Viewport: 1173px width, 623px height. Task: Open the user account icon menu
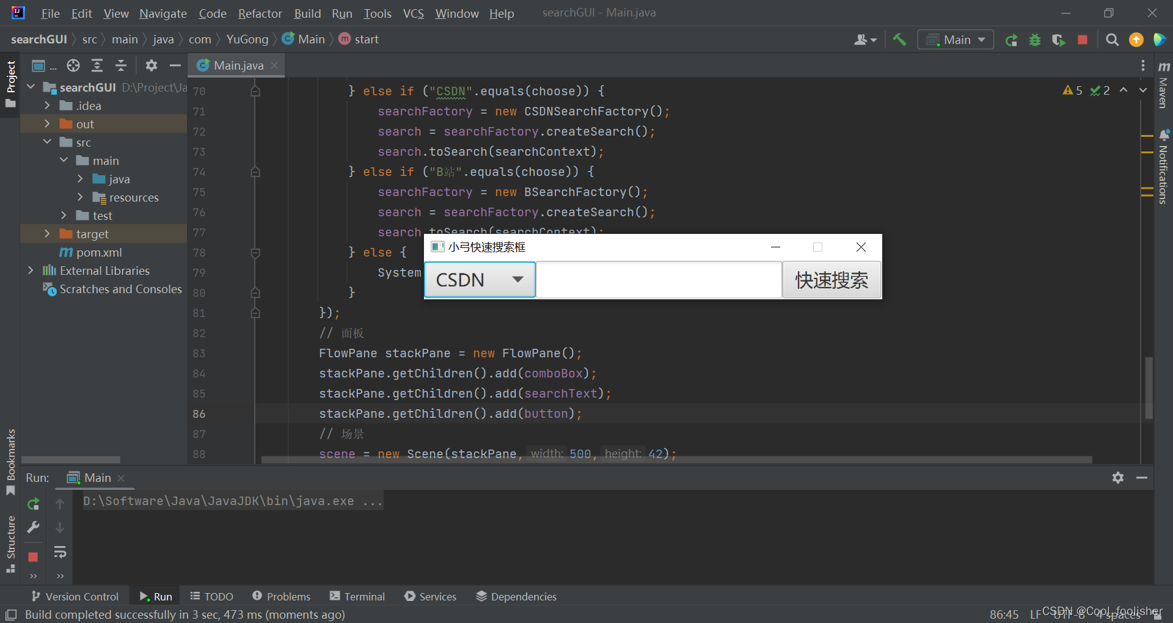tap(865, 40)
